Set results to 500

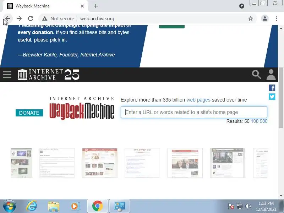click(263, 121)
